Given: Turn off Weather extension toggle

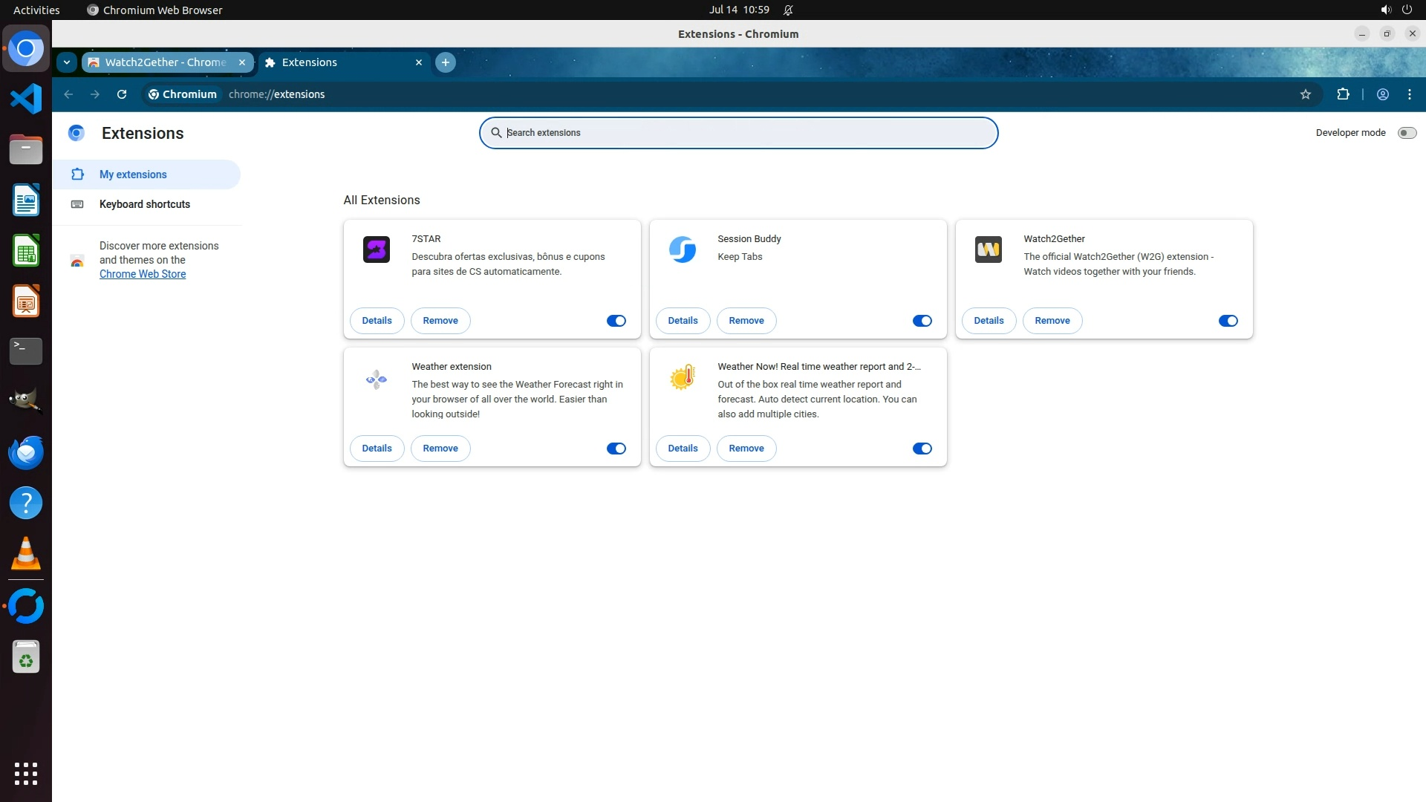Looking at the screenshot, I should (616, 449).
